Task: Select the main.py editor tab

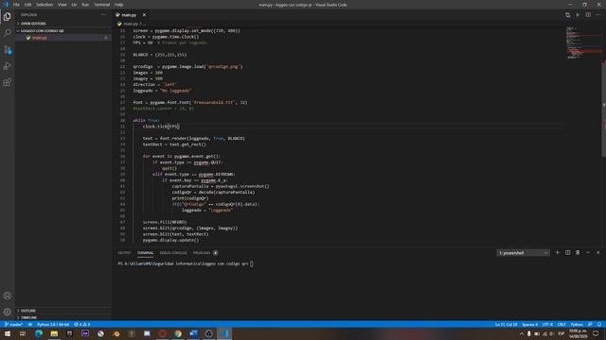Action: coord(129,15)
